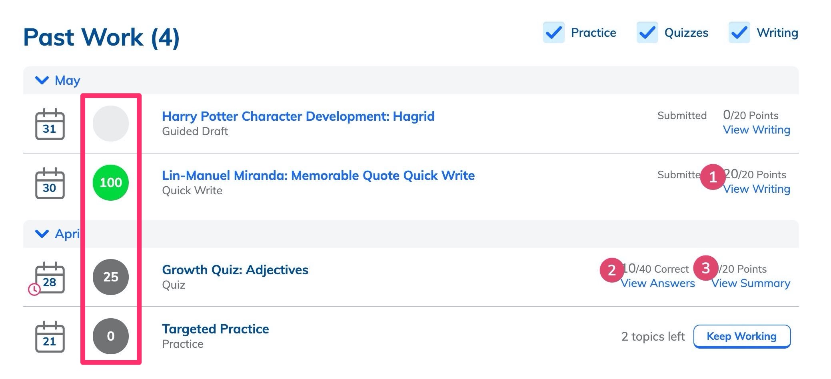Open View Answers for the Growth Quiz

[658, 283]
